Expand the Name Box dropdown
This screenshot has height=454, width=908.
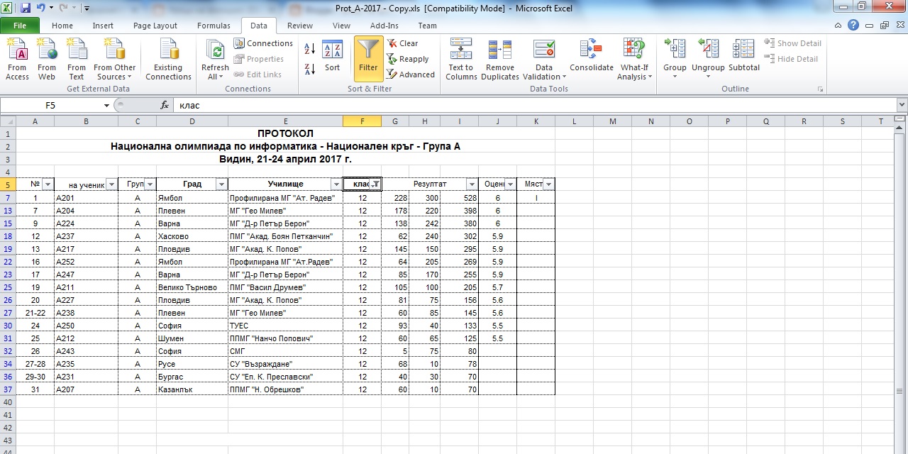pos(106,106)
